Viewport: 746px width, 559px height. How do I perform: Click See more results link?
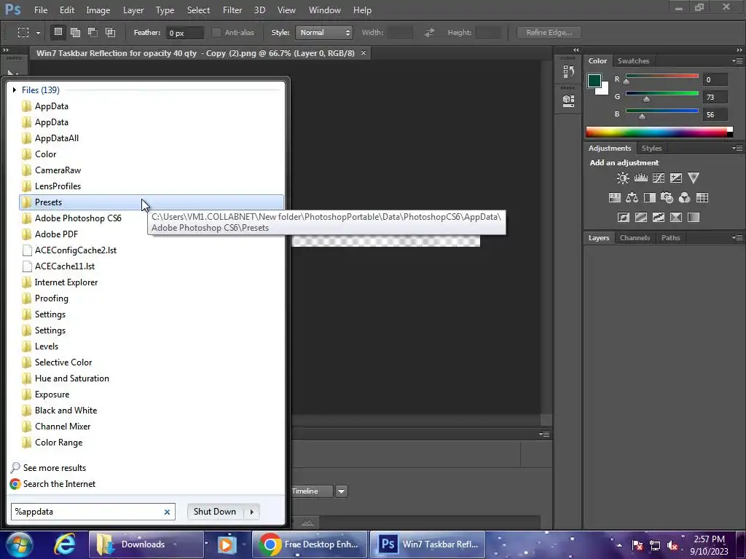(55, 468)
